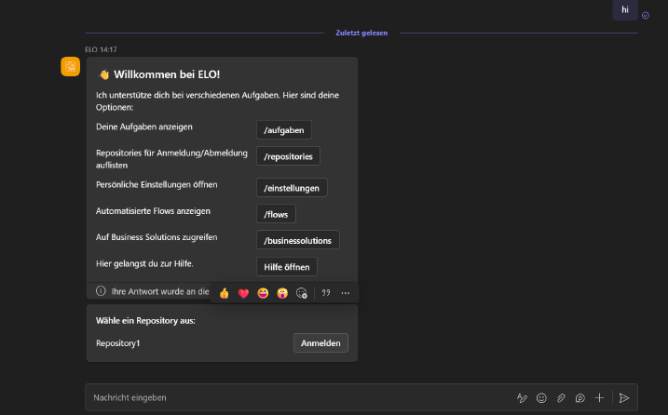React with laughing face emoji
668x415 pixels.
[263, 293]
